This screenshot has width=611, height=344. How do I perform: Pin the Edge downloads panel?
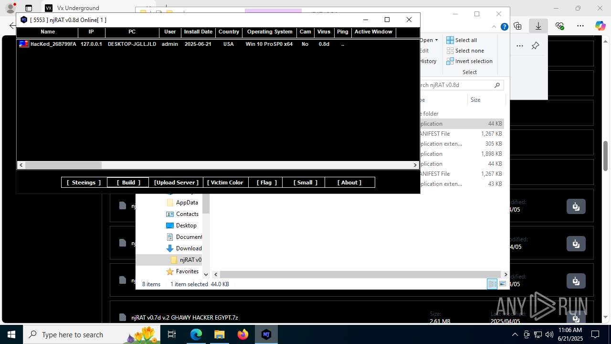535,46
